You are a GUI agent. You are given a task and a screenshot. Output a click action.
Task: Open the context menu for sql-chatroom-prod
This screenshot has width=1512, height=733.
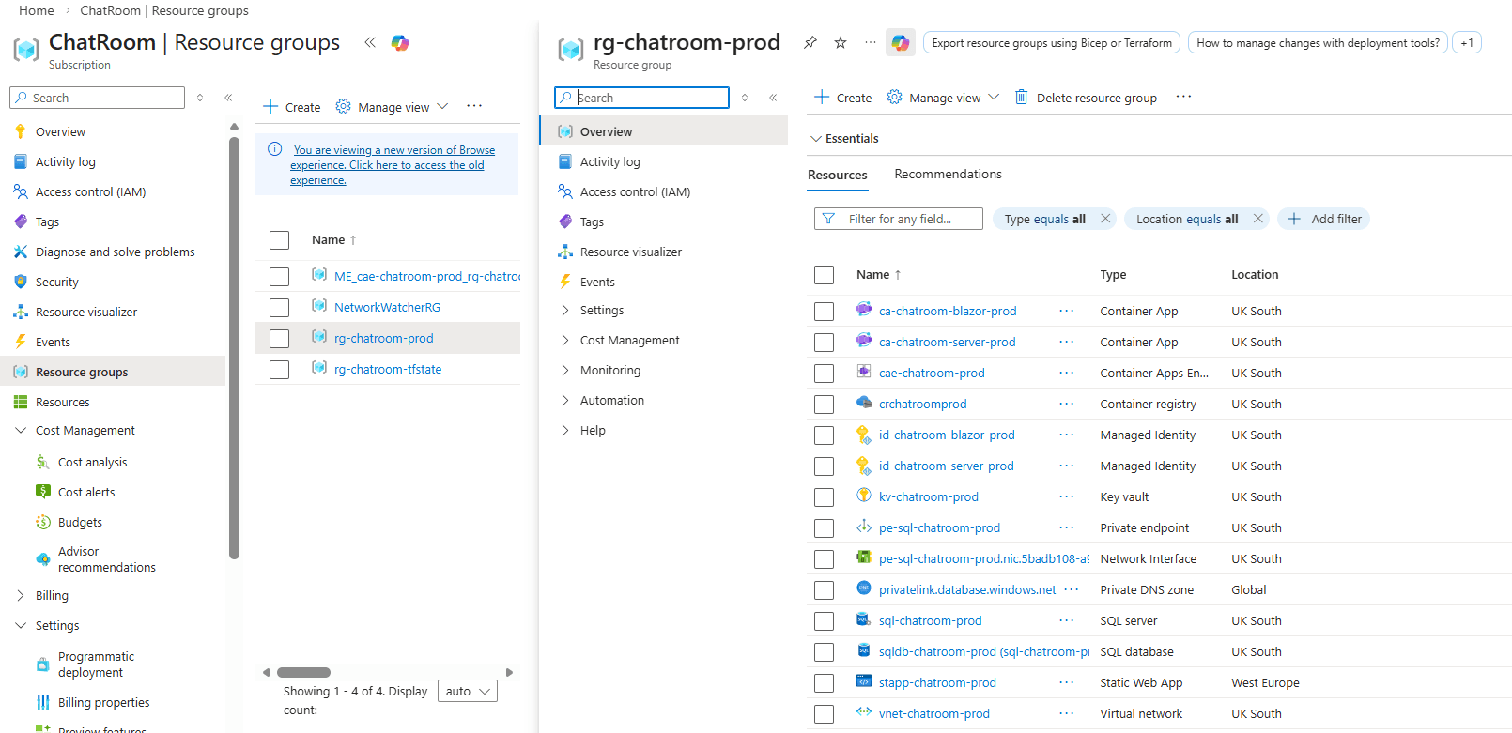tap(1067, 620)
